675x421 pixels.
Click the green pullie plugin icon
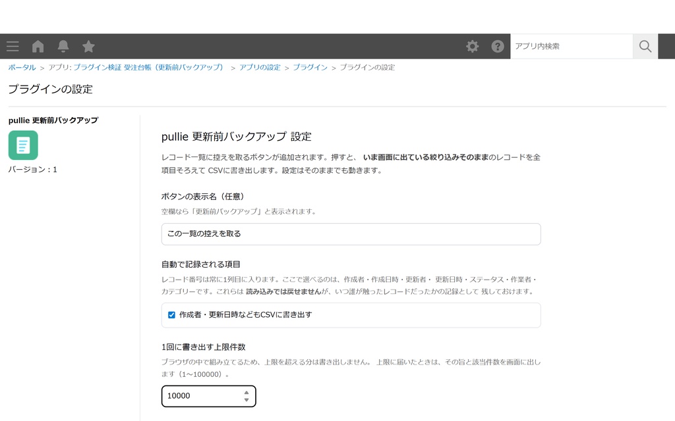point(23,145)
